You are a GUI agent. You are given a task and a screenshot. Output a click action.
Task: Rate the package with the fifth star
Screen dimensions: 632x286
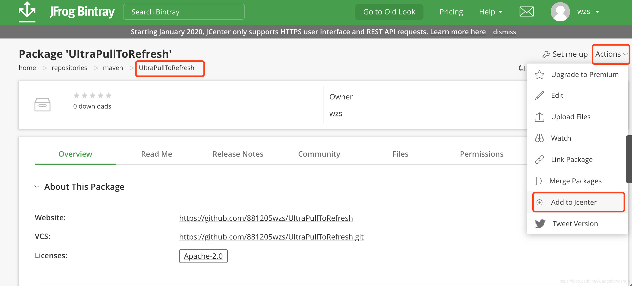(109, 95)
